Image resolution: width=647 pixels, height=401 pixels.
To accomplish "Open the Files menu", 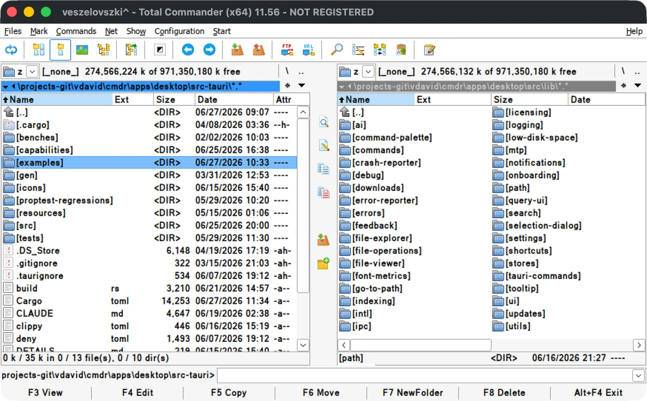I will (x=13, y=31).
